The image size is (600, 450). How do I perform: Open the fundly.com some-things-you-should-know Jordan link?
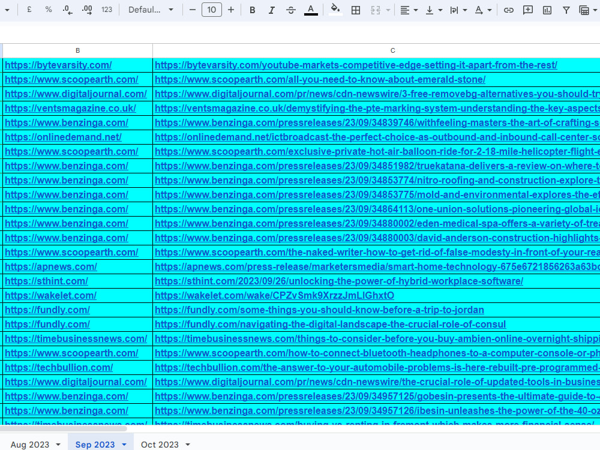coord(320,310)
